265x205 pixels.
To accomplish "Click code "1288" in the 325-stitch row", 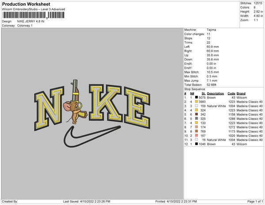I will (x=232, y=119).
